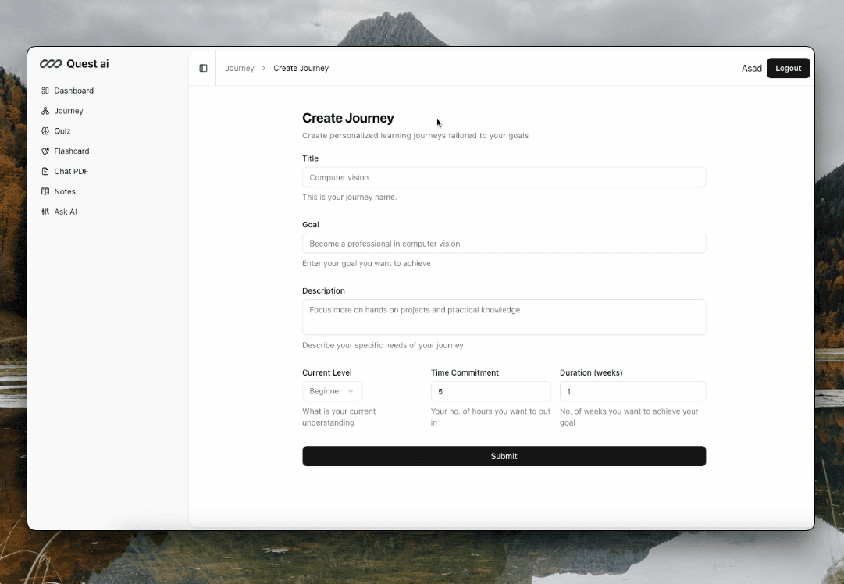844x584 pixels.
Task: Select the Time Commitment field showing 5
Action: coord(490,391)
